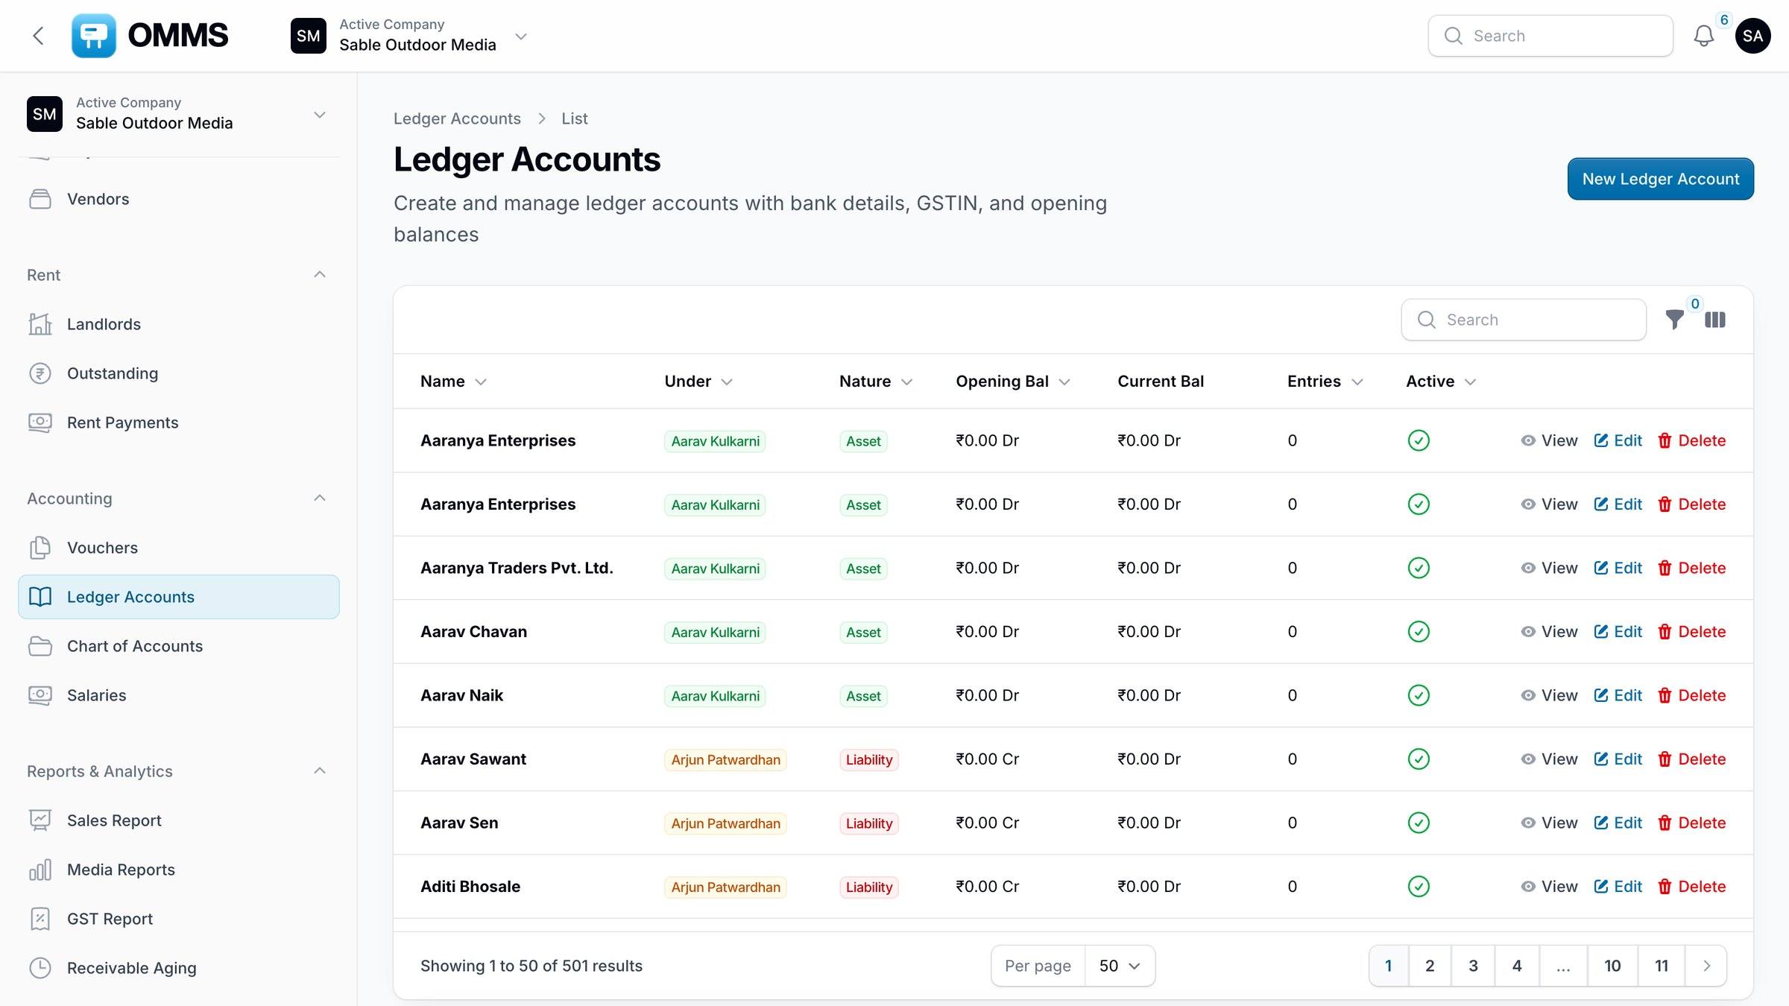1789x1006 pixels.
Task: Toggle table columns icon
Action: tap(1714, 320)
